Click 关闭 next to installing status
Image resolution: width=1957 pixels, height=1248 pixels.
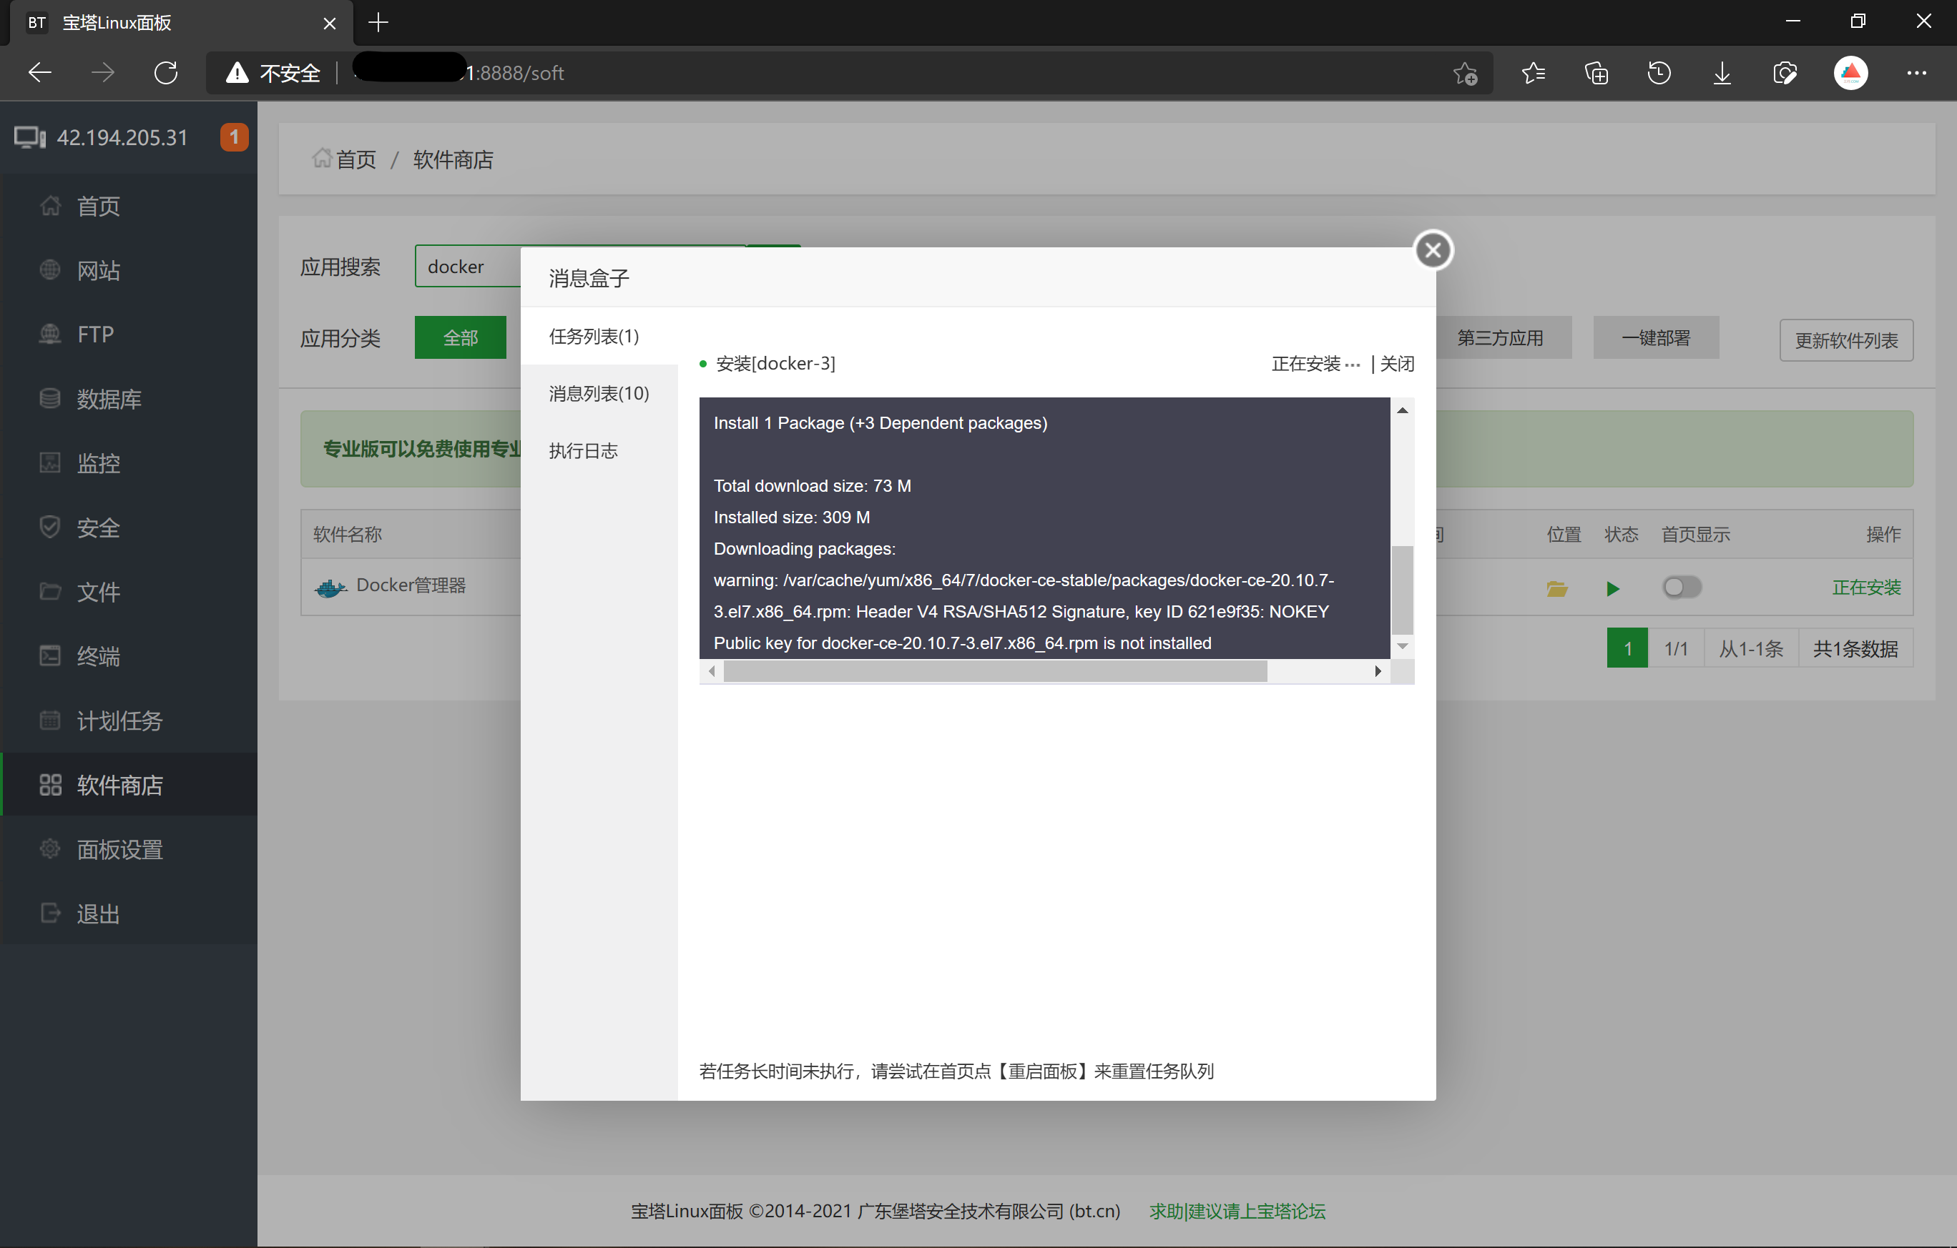(x=1397, y=364)
